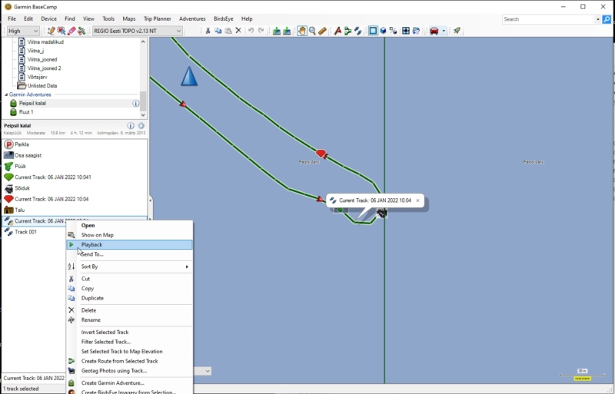Click the toolbar Delete X icon
This screenshot has height=394, width=615.
tap(238, 31)
